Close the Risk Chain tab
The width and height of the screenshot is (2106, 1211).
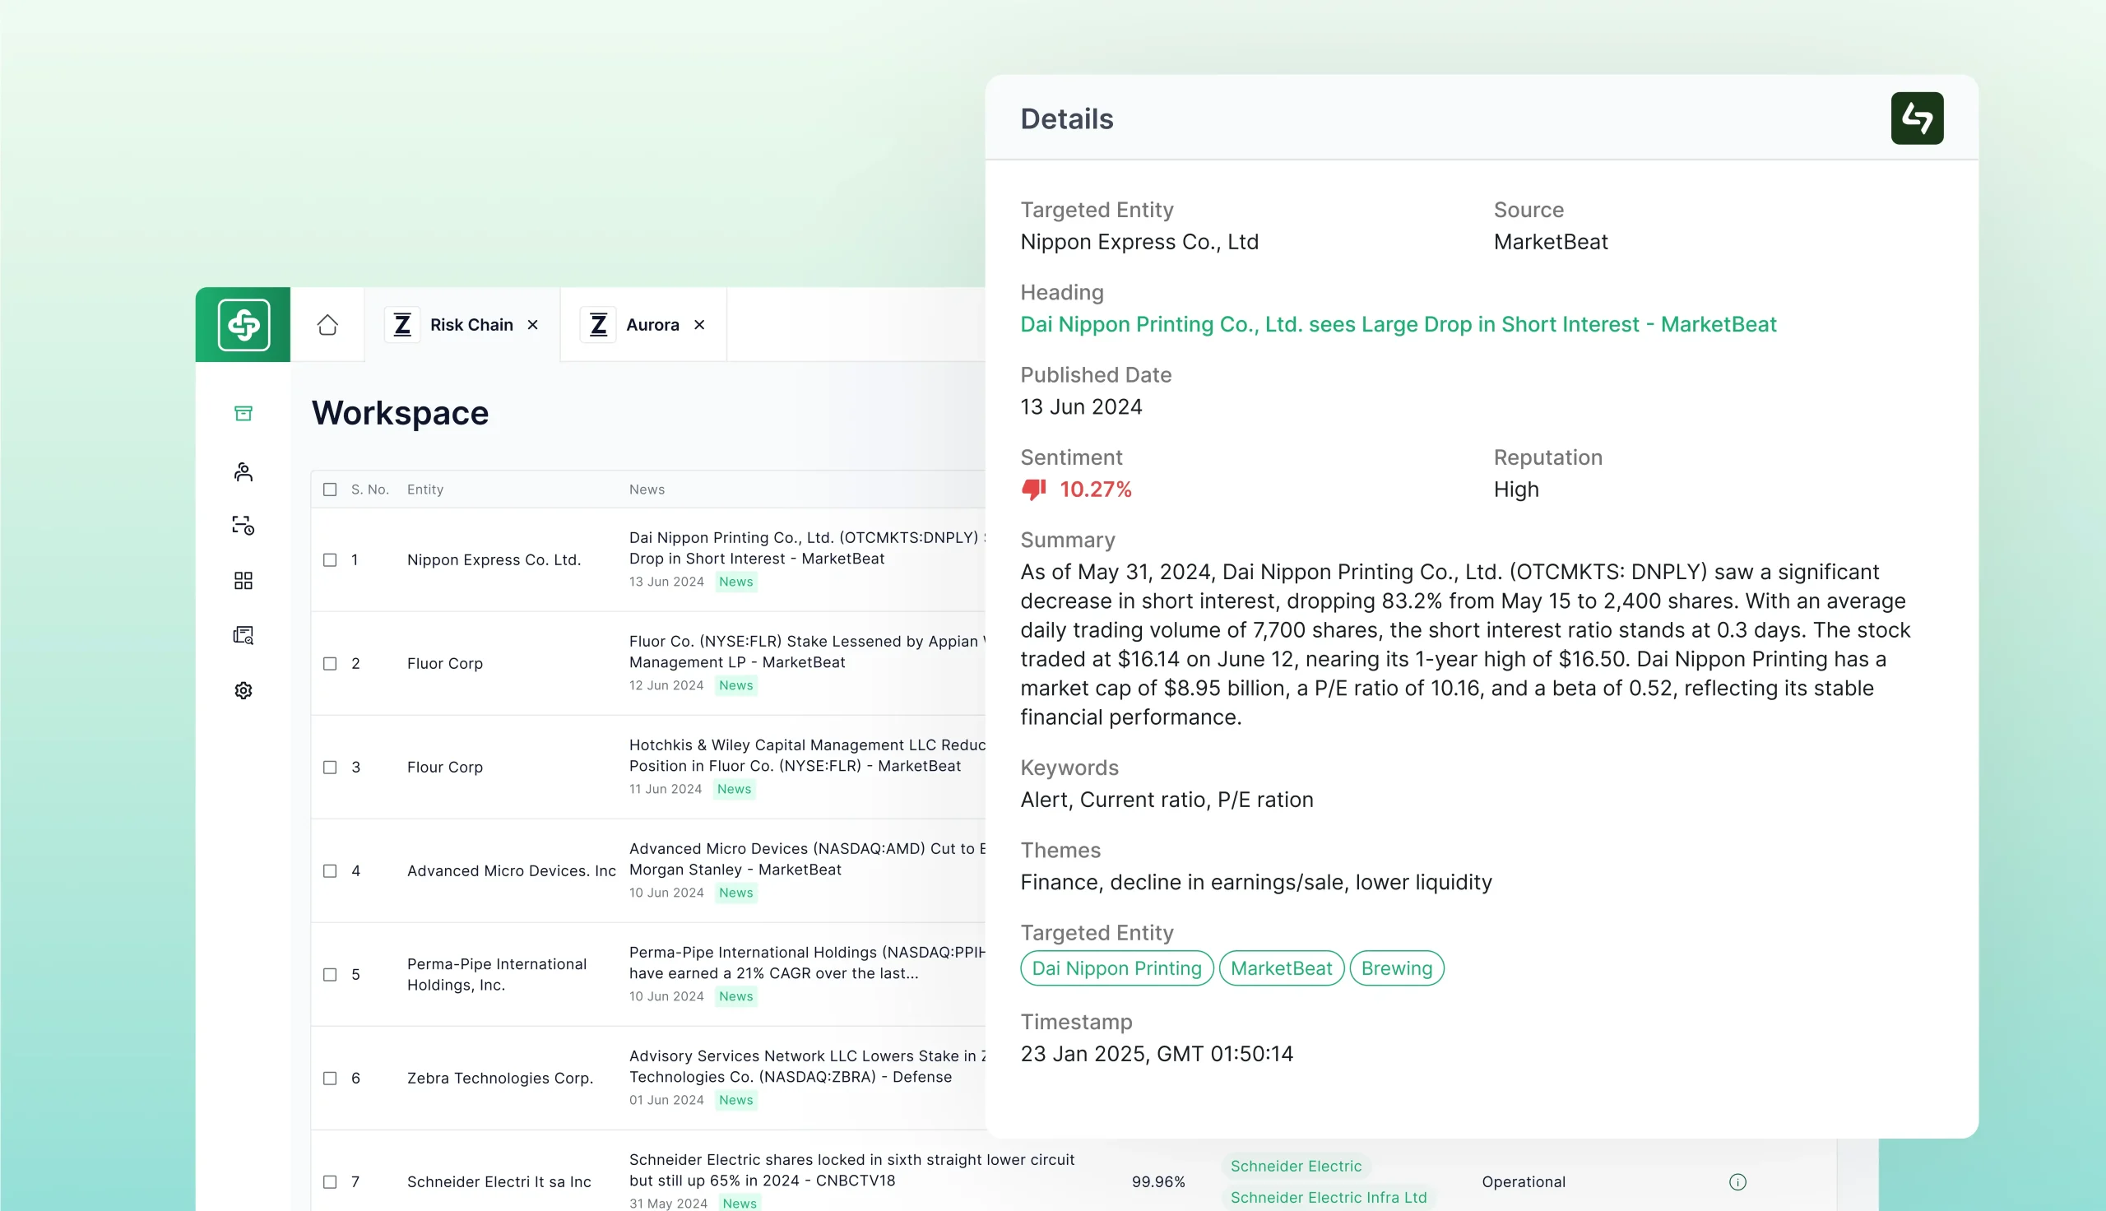click(533, 324)
